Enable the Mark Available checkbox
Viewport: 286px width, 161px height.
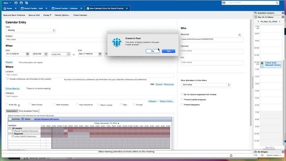point(54,105)
